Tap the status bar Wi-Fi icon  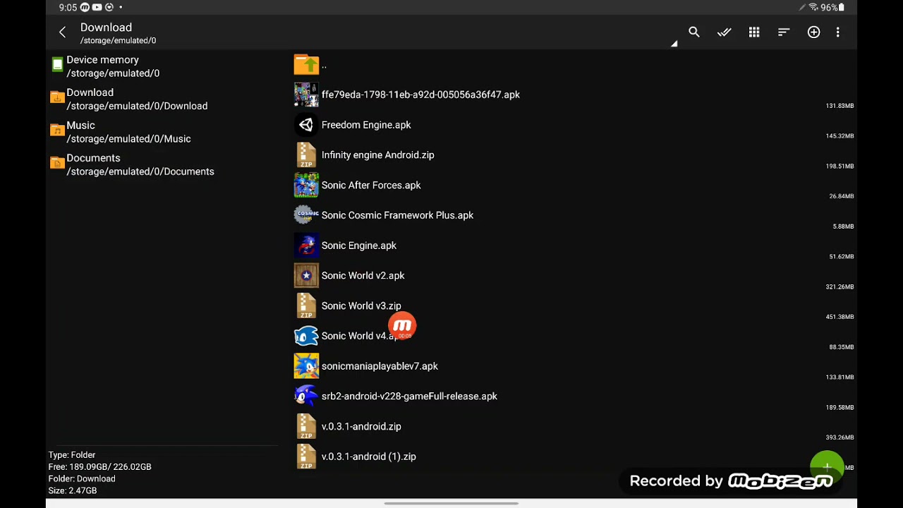click(x=813, y=8)
